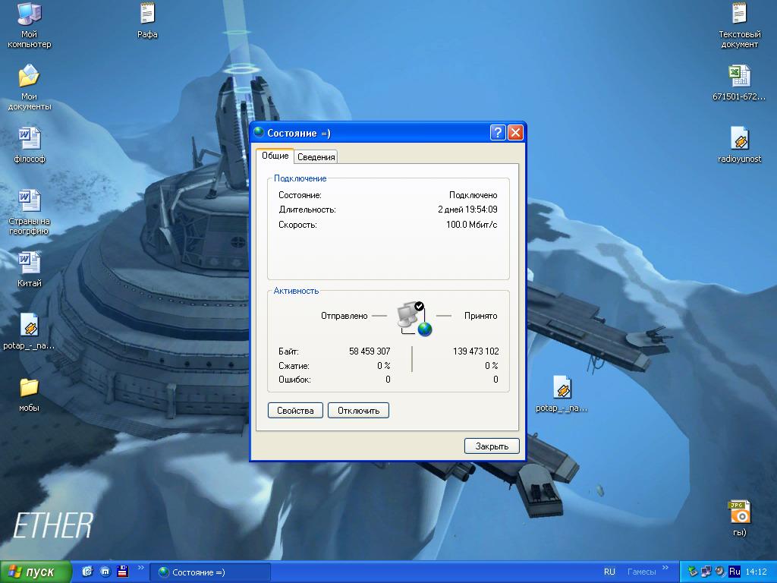
Task: Click the Закрыть button
Action: (x=492, y=446)
